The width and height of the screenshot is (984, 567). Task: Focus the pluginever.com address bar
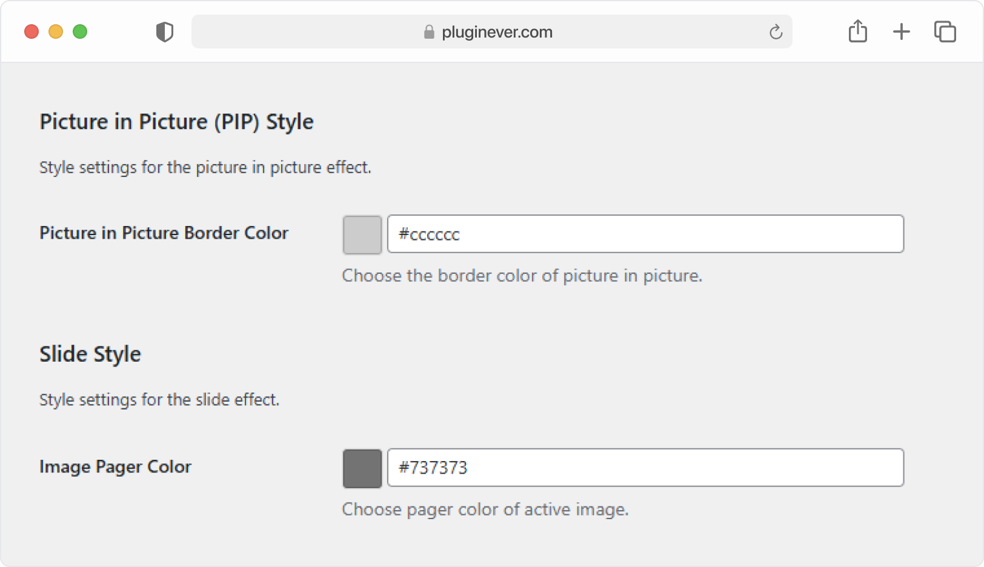tap(491, 31)
